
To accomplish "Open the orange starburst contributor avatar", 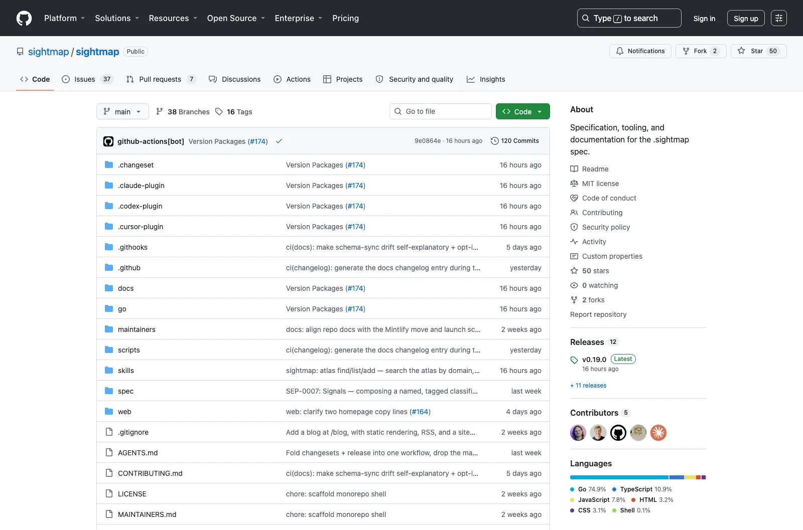I will [x=658, y=433].
